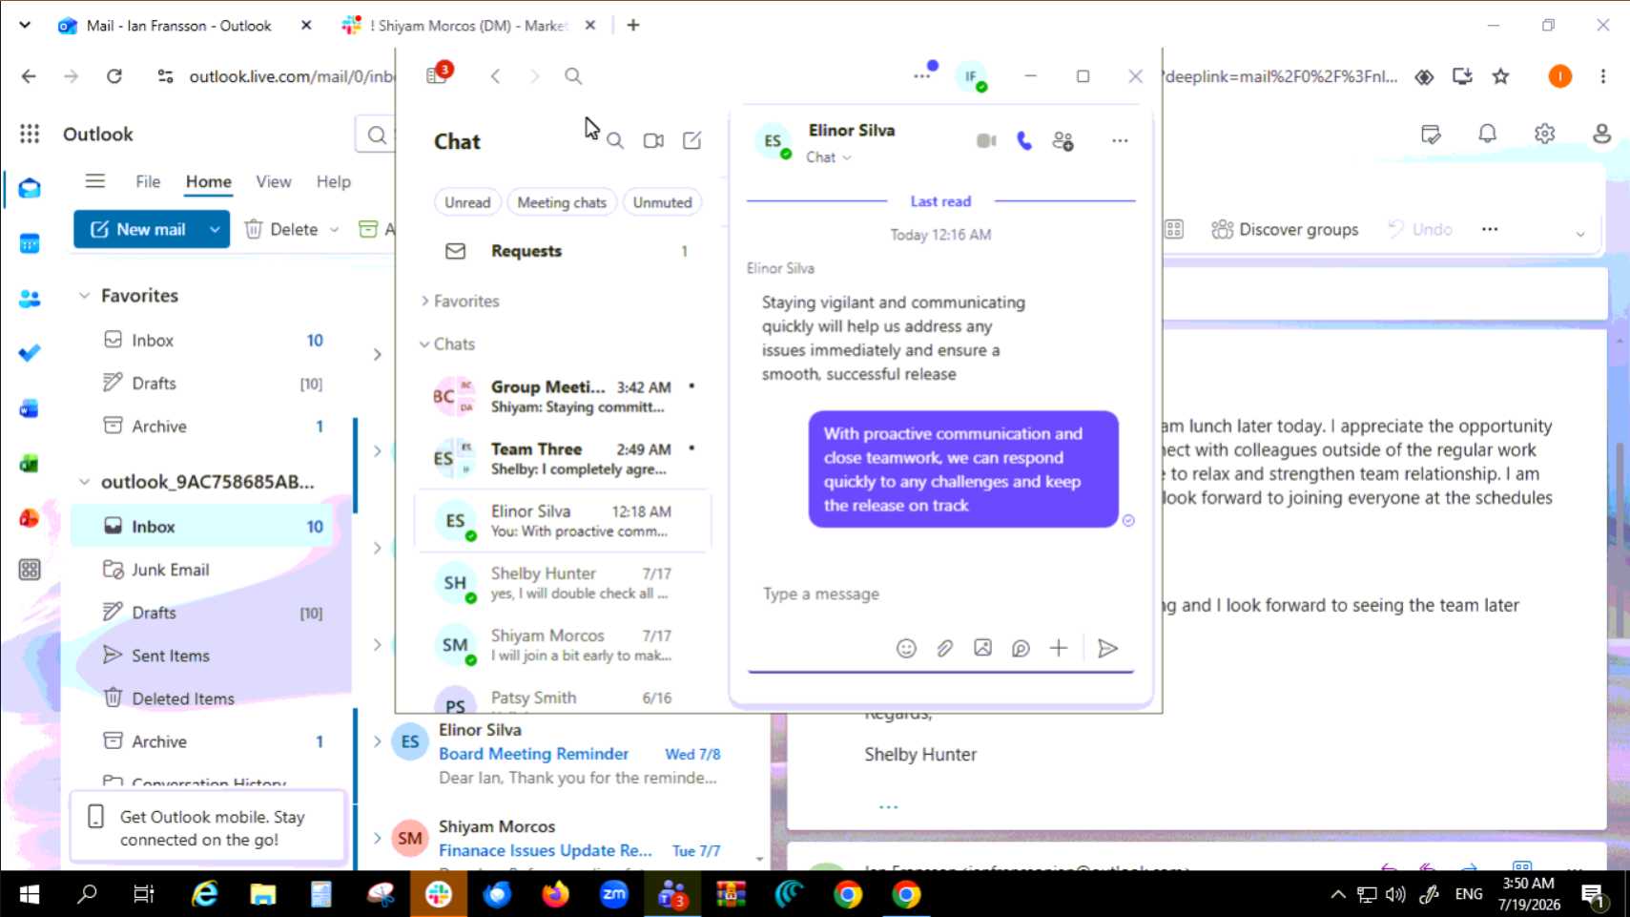Open more options in Elinor Silva chat header
1630x917 pixels.
[x=1120, y=141]
